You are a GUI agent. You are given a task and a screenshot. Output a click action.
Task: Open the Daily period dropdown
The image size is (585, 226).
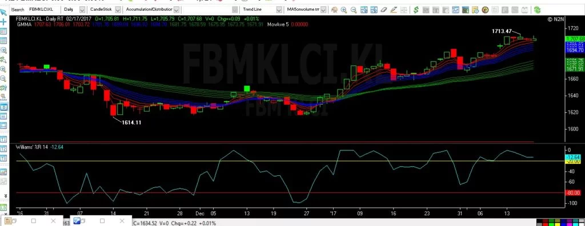82,9
